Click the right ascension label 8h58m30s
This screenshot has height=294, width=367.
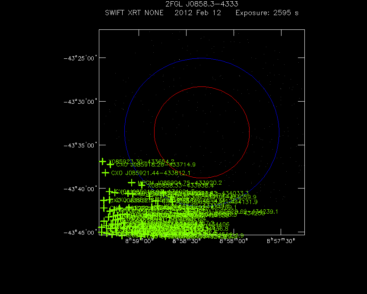[187, 241]
